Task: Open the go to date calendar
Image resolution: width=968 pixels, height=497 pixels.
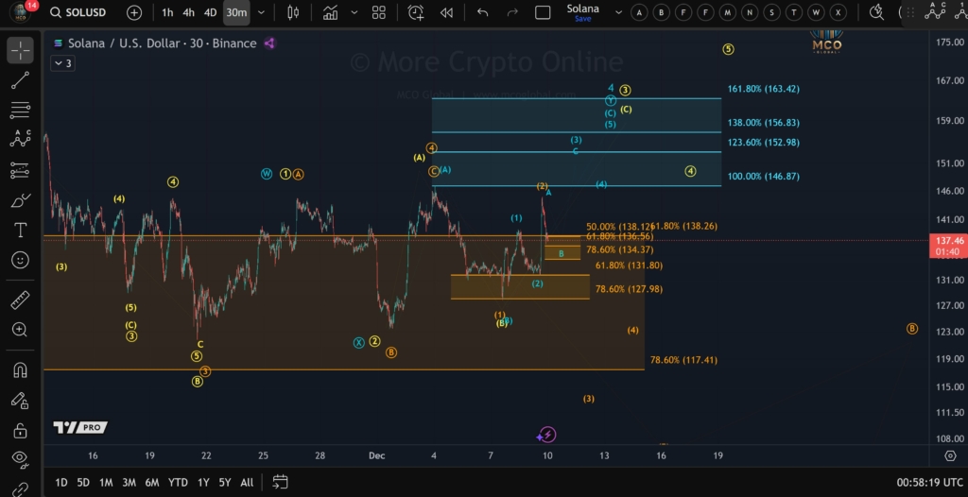Action: 280,482
